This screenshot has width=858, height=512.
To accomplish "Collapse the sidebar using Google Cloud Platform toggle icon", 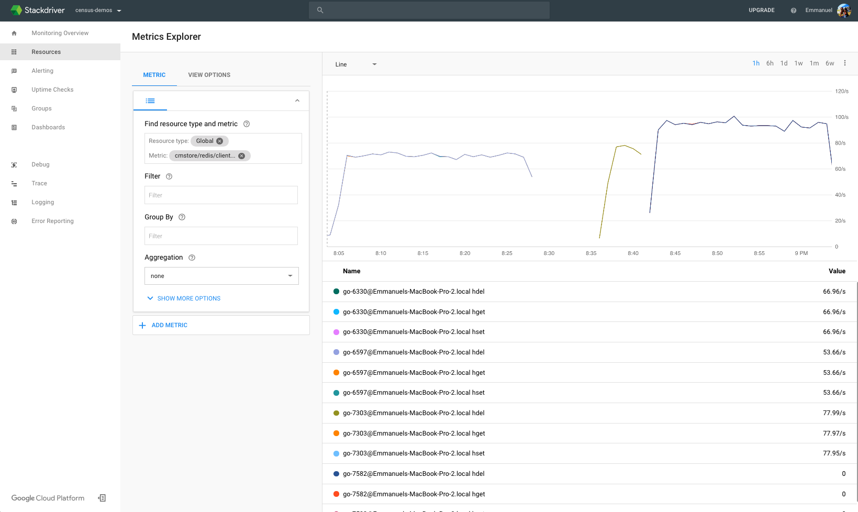I will [x=102, y=498].
